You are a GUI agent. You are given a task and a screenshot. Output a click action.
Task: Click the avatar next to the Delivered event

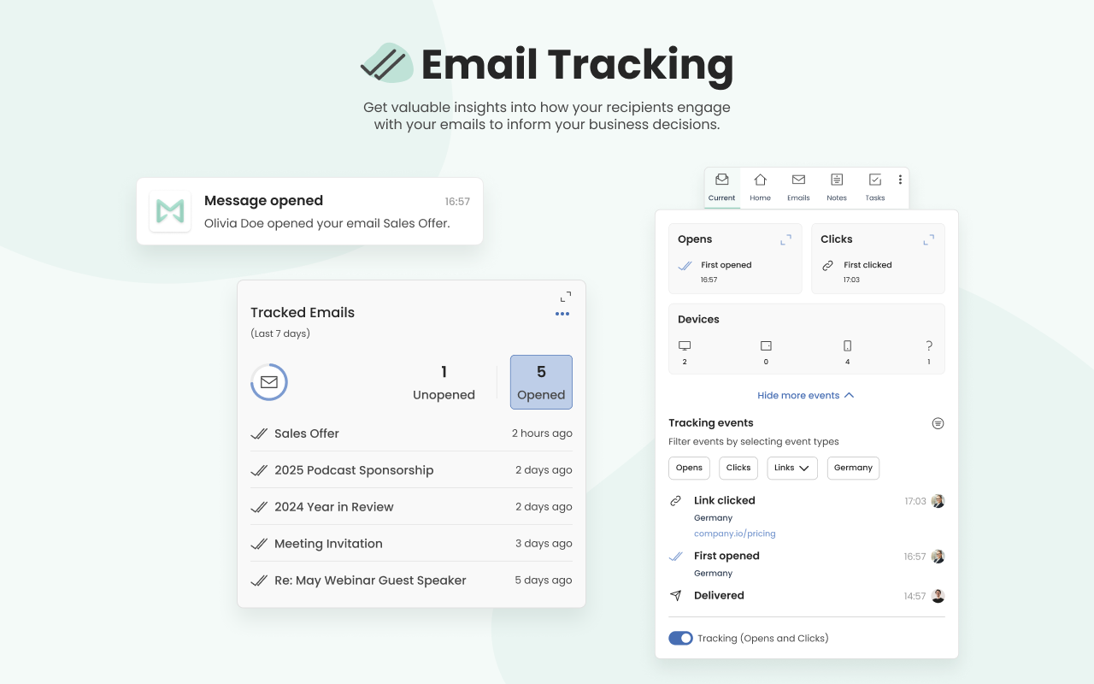coord(938,596)
